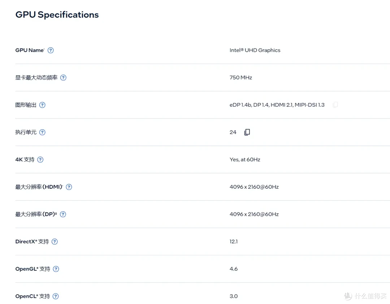Click question mark next to 最大分辨率 (DP)
Viewport: 390px width, 304px height.
coord(63,214)
